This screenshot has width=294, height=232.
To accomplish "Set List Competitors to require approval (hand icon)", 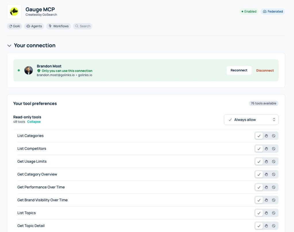I will [x=266, y=149].
